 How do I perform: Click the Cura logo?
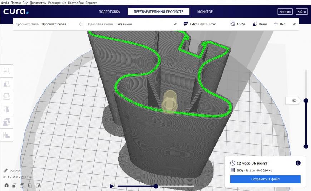coord(16,11)
